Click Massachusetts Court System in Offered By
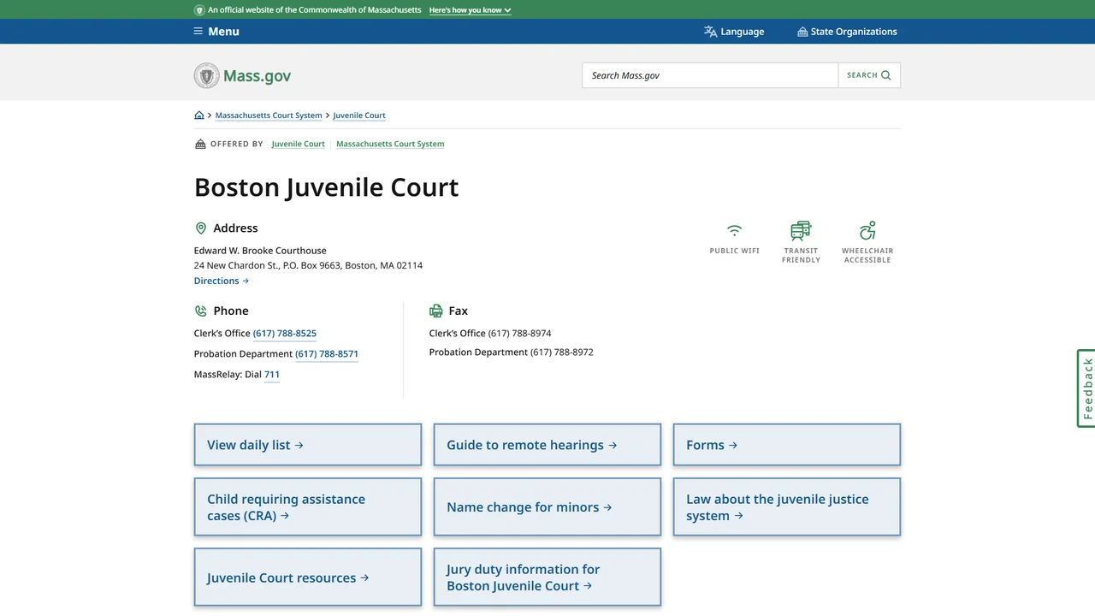The image size is (1095, 616). tap(390, 145)
